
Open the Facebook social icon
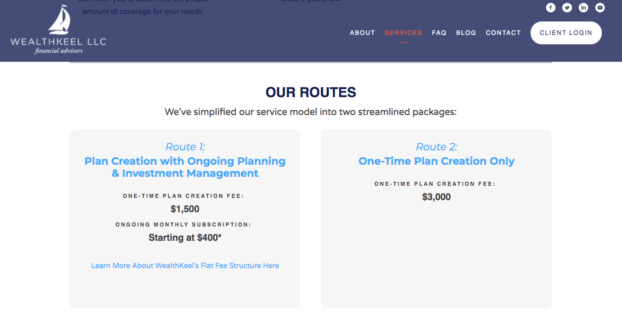[551, 8]
